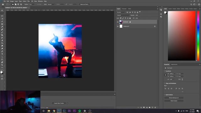201x113 pixels.
Task: Choose Add to selection mode
Action: click(x=15, y=4)
